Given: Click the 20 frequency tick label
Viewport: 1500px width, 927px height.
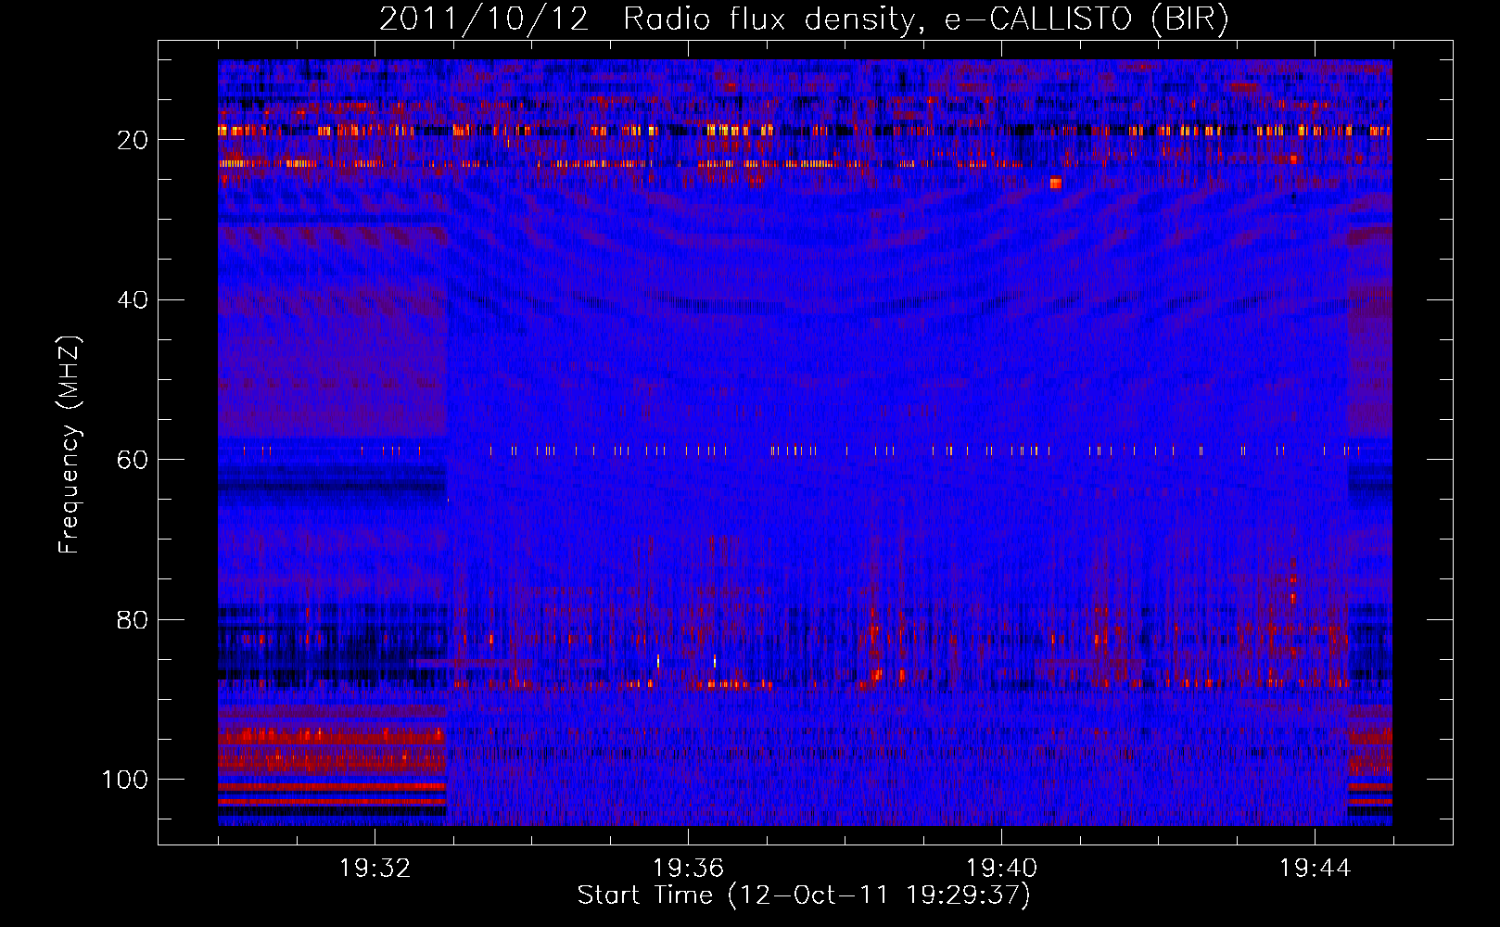Looking at the screenshot, I should 133,140.
